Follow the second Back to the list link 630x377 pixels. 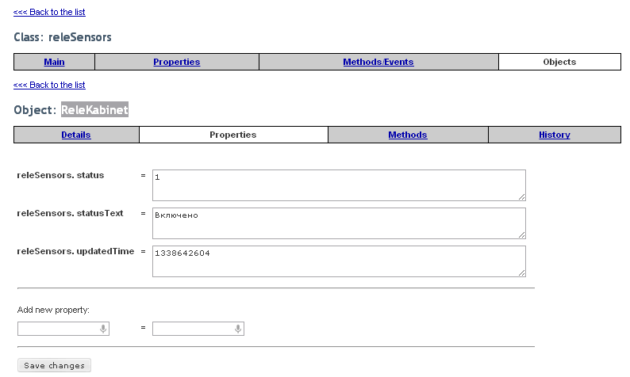click(x=49, y=85)
